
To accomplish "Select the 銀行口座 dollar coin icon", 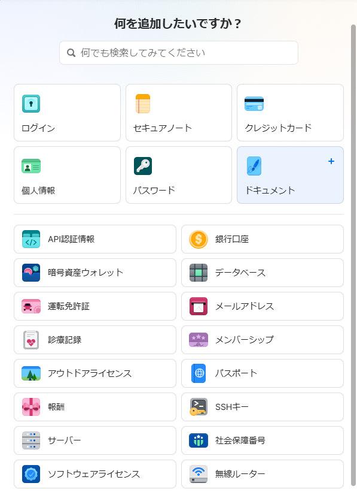I will point(199,239).
